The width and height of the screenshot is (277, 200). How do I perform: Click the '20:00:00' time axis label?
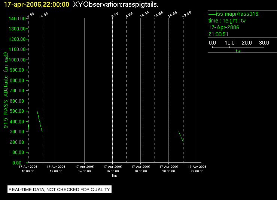click(x=169, y=171)
